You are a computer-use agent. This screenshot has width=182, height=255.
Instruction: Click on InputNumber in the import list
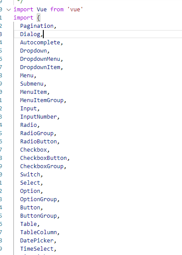point(39,117)
